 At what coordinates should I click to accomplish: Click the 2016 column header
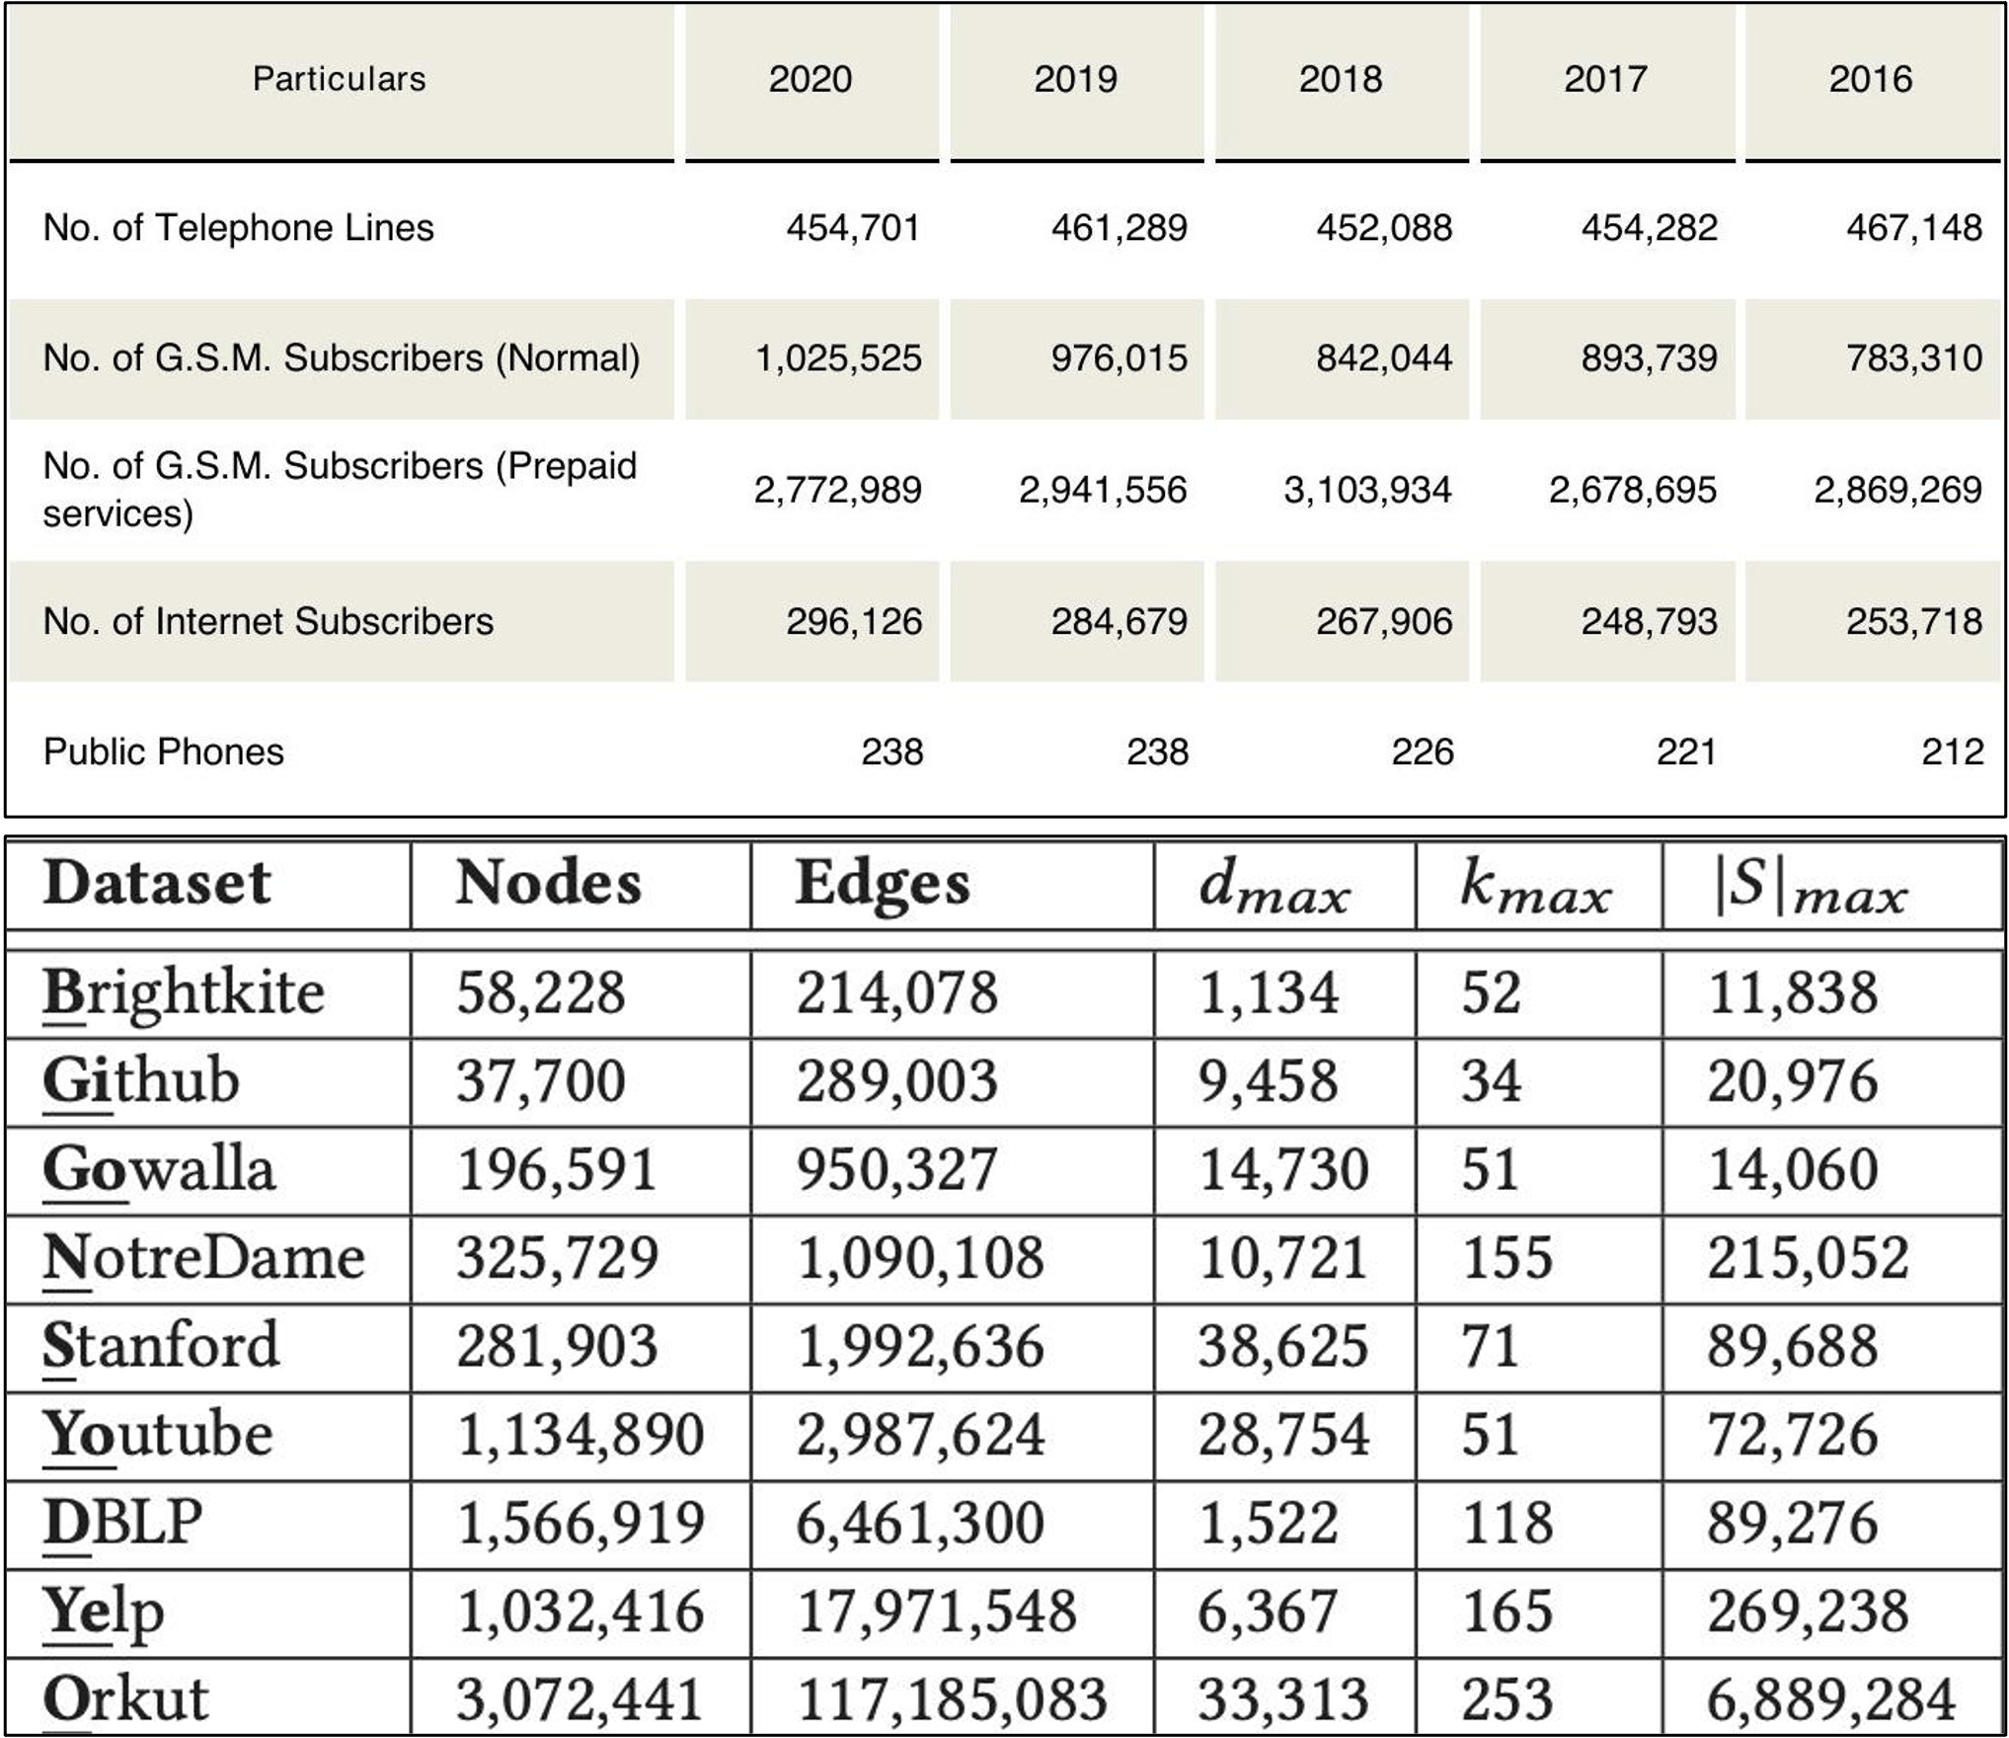coord(1870,79)
